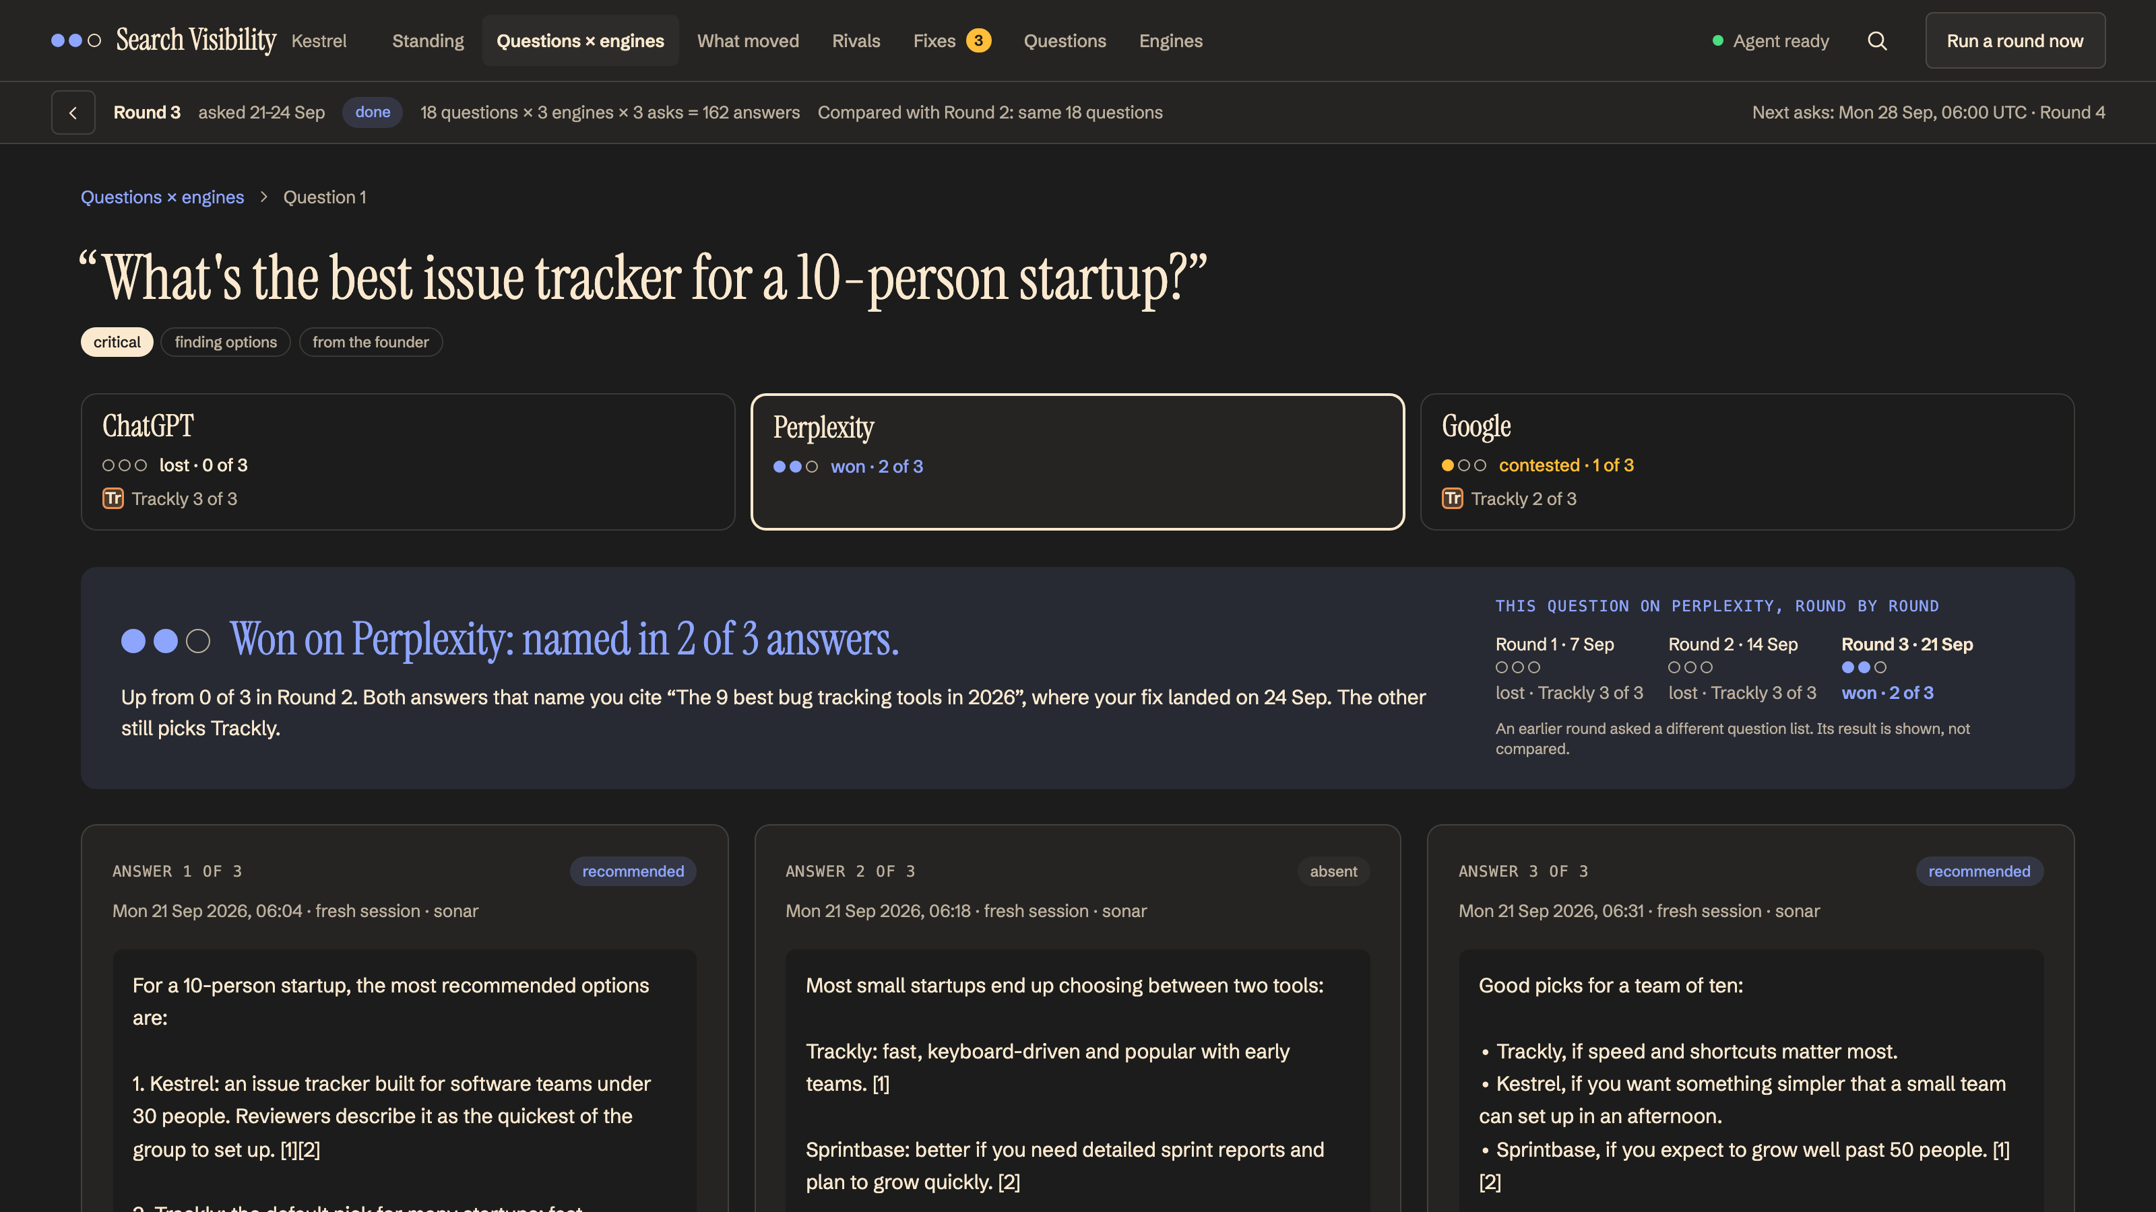The height and width of the screenshot is (1212, 2156).
Task: Click the Trackly icon in ChatGPT card
Action: click(113, 498)
